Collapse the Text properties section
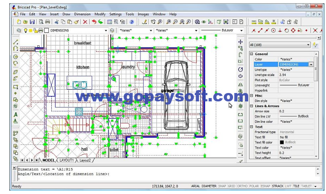 coord(252,127)
